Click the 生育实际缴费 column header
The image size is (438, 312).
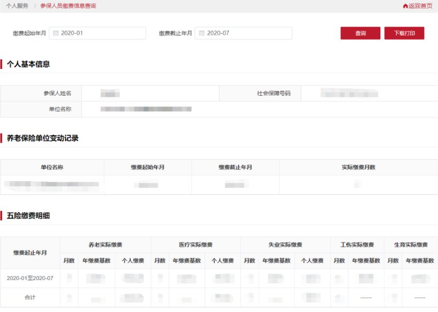(x=411, y=245)
